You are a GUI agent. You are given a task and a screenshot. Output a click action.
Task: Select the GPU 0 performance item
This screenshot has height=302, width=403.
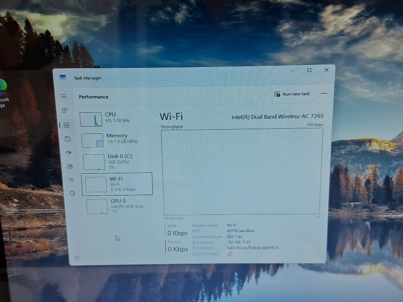click(x=118, y=206)
